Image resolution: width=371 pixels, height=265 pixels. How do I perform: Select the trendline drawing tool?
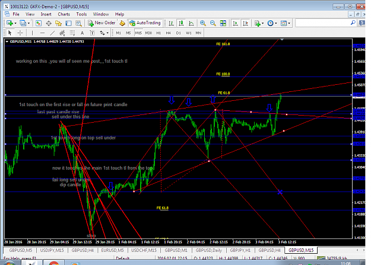coord(52,33)
